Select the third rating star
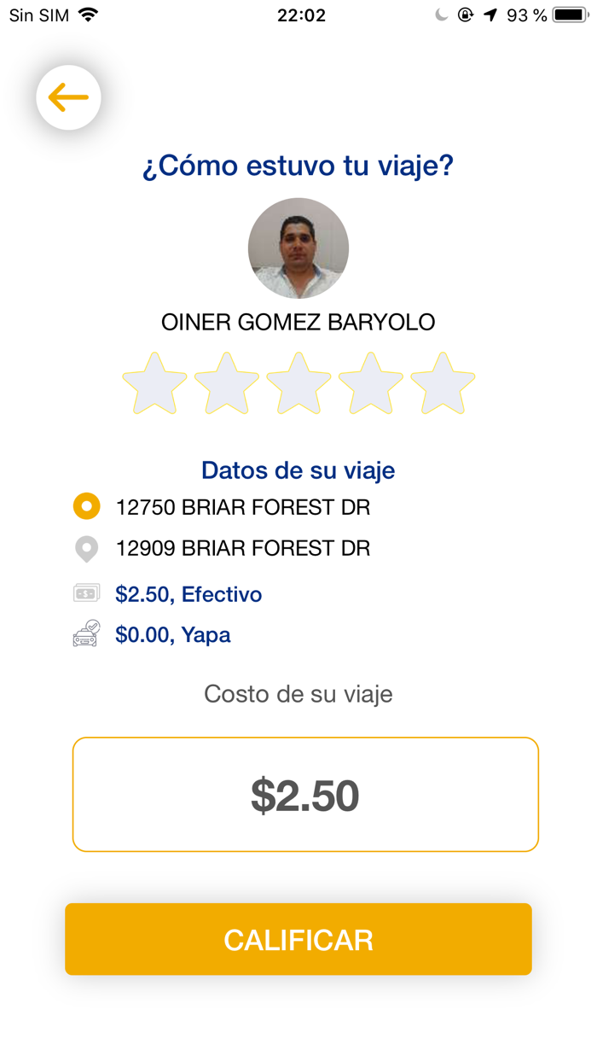The width and height of the screenshot is (597, 1062). click(x=298, y=383)
